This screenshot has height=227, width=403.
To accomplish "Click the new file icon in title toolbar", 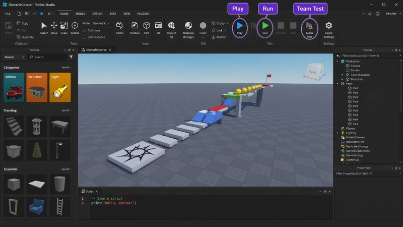I will (x=19, y=14).
